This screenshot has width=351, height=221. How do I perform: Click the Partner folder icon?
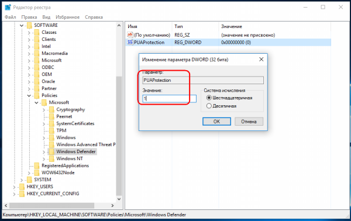[37, 89]
